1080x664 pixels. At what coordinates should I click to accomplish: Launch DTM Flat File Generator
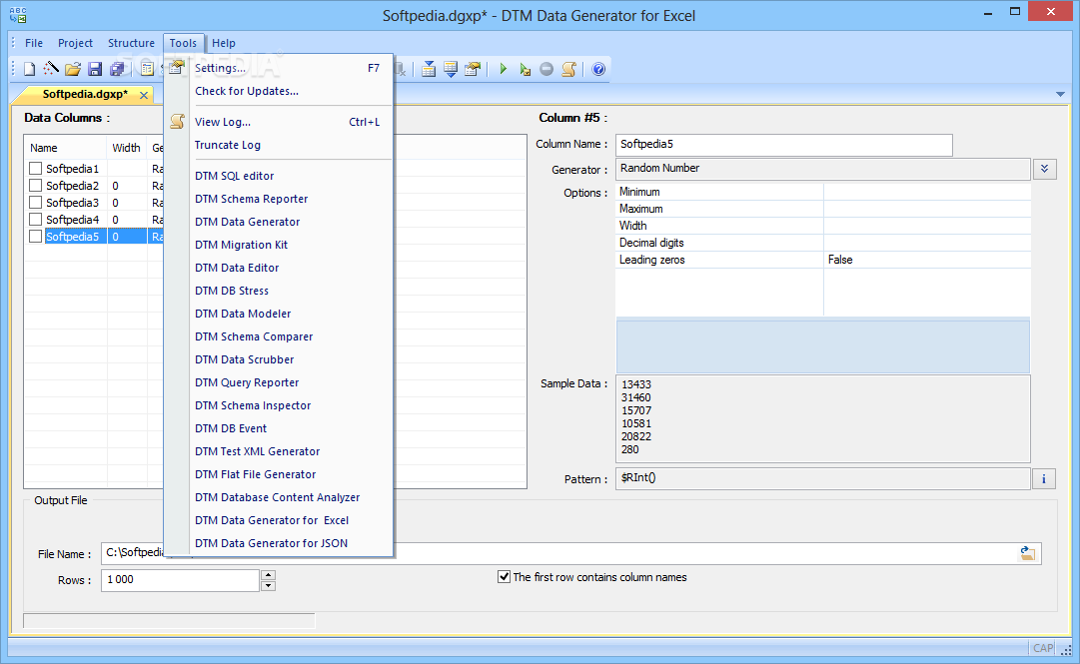pyautogui.click(x=279, y=474)
